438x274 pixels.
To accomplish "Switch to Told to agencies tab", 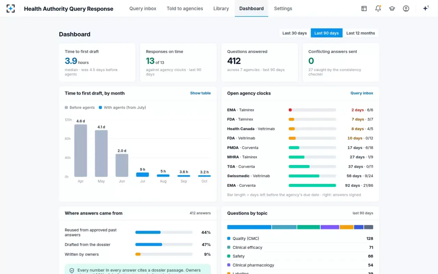I will (185, 9).
